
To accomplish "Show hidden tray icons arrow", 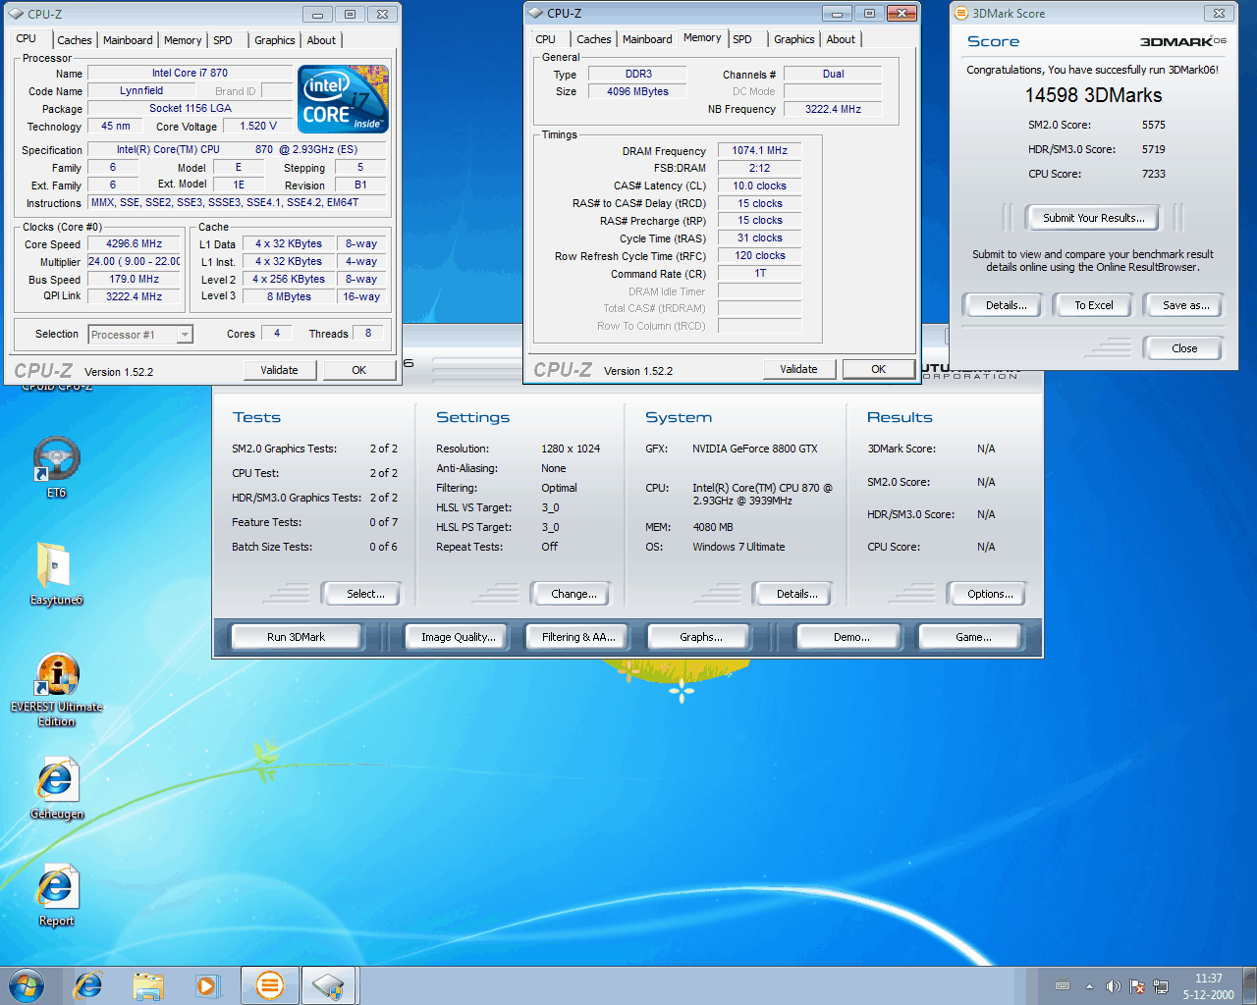I will 1089,986.
